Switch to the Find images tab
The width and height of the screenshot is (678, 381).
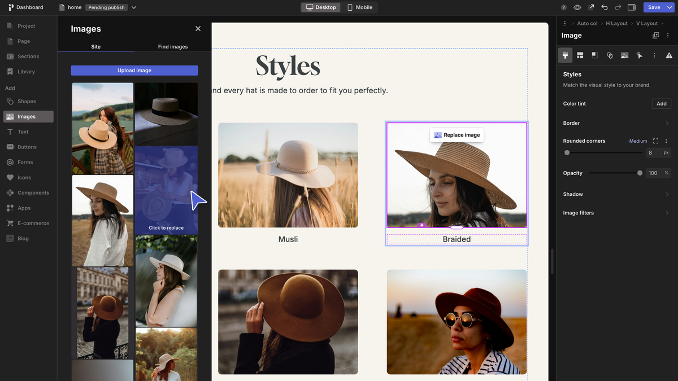(173, 46)
